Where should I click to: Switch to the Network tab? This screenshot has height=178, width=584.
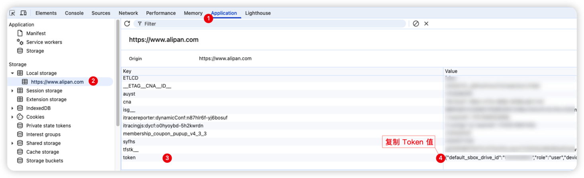tap(128, 13)
